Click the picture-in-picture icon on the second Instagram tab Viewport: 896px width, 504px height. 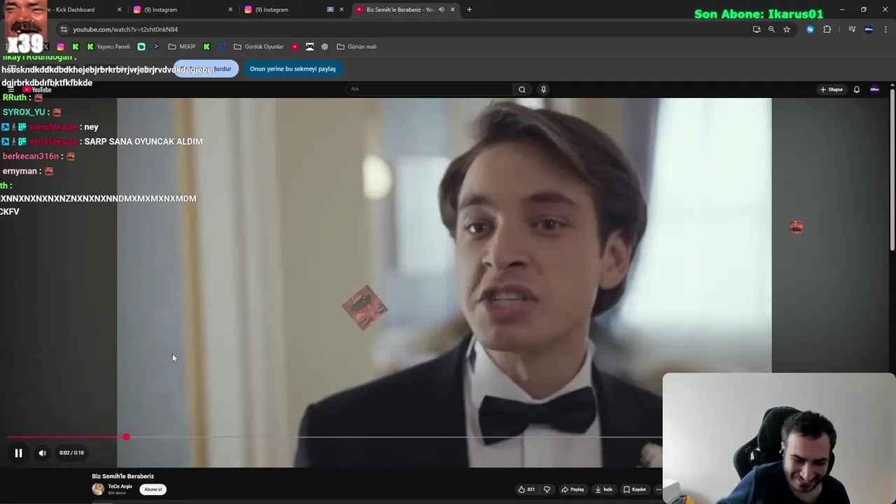coord(330,10)
